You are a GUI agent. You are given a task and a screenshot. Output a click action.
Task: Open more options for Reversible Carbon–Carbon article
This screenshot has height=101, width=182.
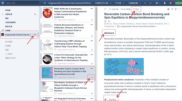coord(92,68)
